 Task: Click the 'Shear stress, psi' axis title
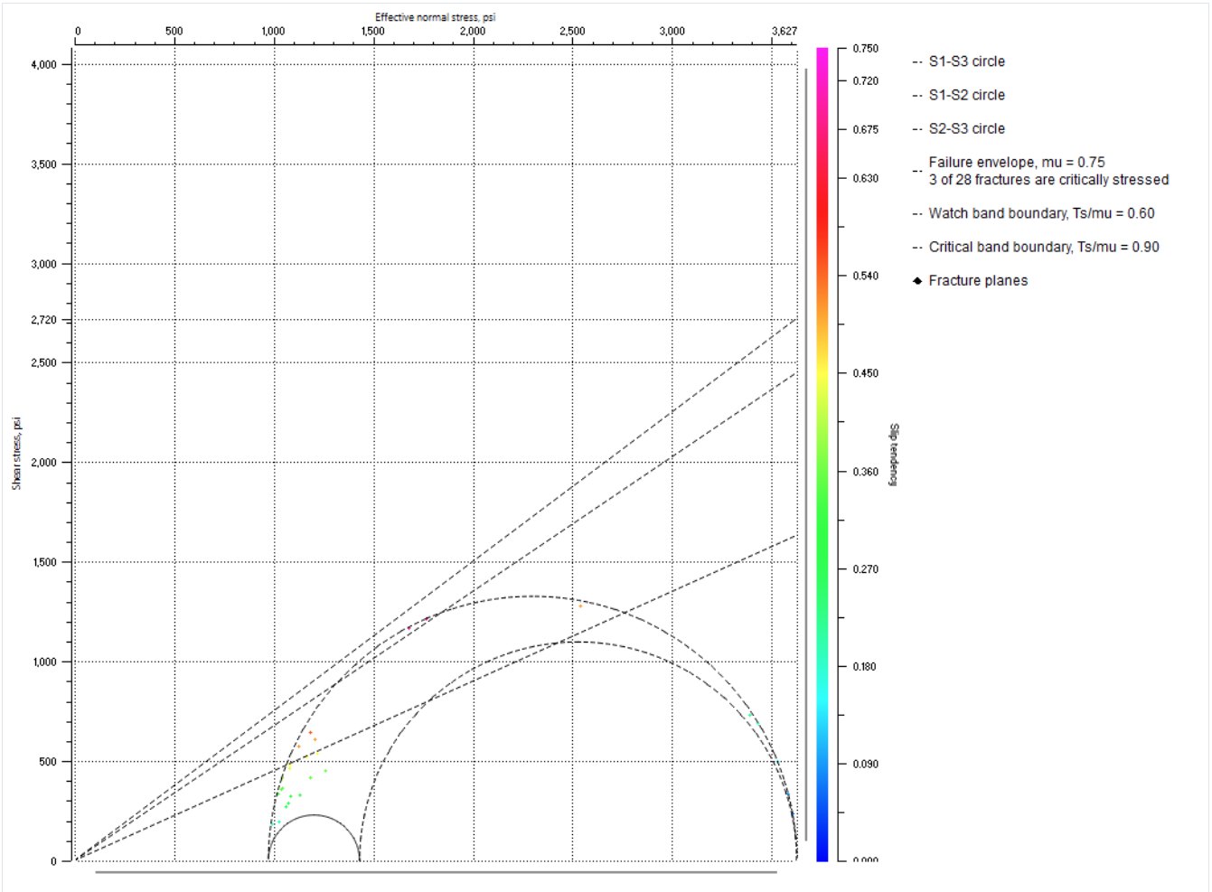tap(16, 454)
